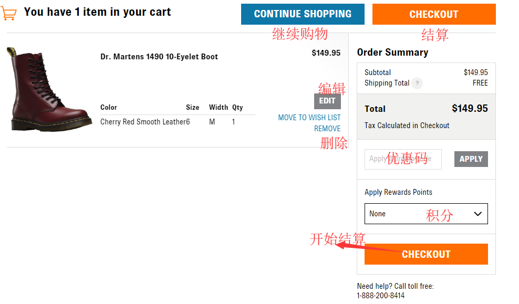The height and width of the screenshot is (304, 519).
Task: Click the item price next to product title
Action: [326, 53]
